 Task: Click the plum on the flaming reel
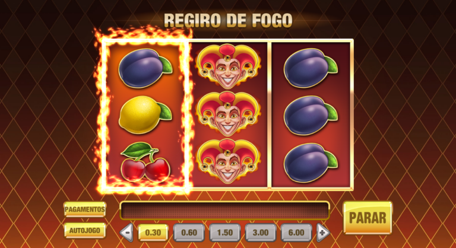[x=145, y=68]
